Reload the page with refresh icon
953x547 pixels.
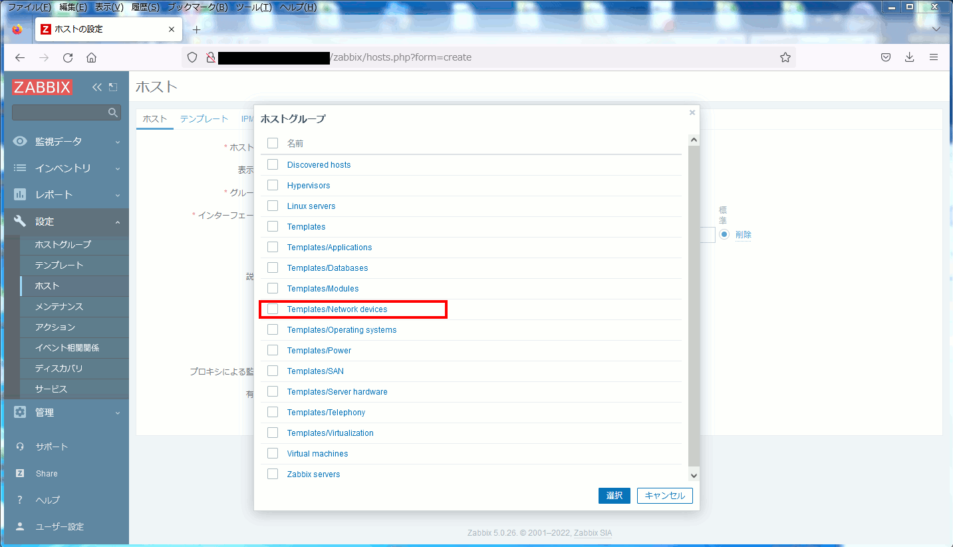(x=68, y=57)
